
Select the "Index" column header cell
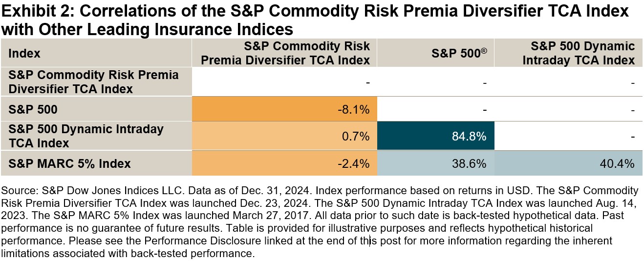click(24, 53)
